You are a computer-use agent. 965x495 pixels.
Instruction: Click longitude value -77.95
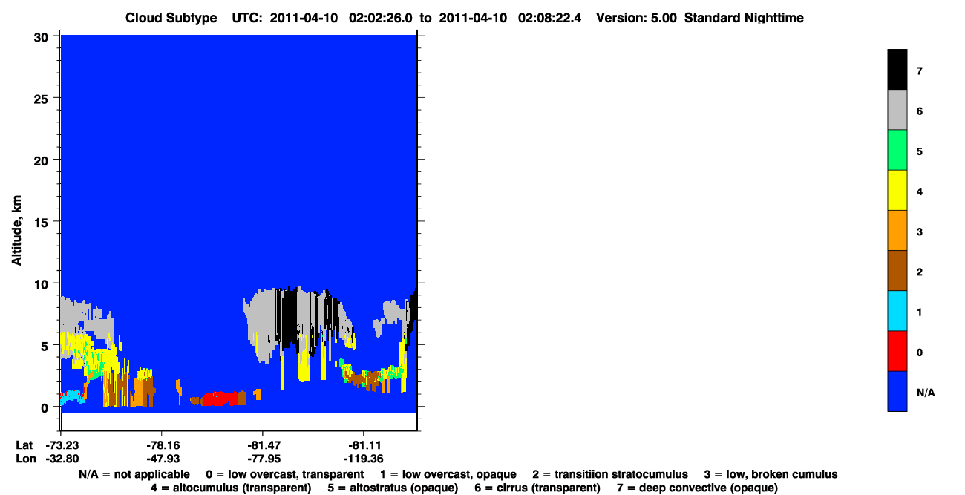(x=263, y=458)
